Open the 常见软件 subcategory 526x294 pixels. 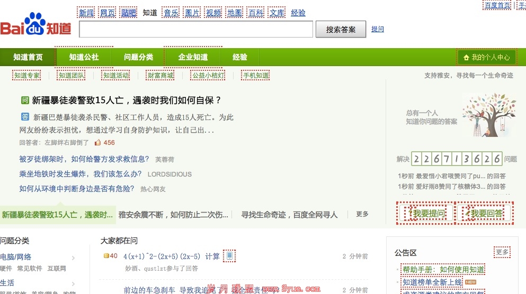30,269
